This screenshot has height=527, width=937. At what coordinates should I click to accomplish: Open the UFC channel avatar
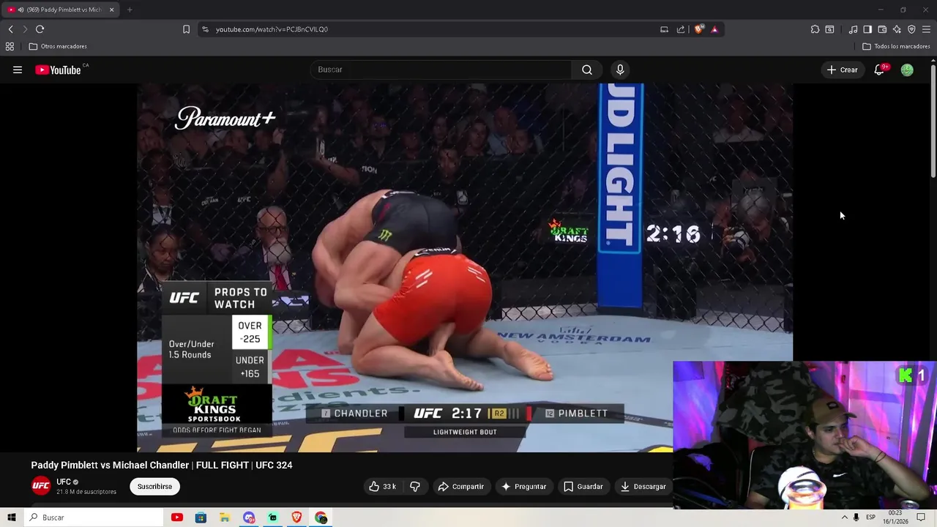click(x=41, y=486)
